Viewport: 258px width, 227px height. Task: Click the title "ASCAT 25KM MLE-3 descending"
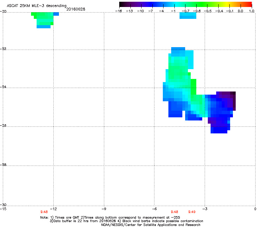37,6
